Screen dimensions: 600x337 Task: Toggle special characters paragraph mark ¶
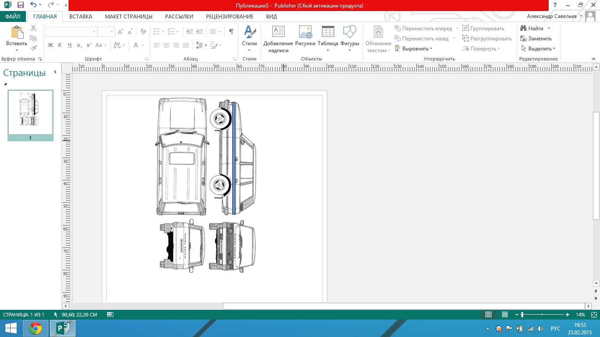click(x=231, y=32)
